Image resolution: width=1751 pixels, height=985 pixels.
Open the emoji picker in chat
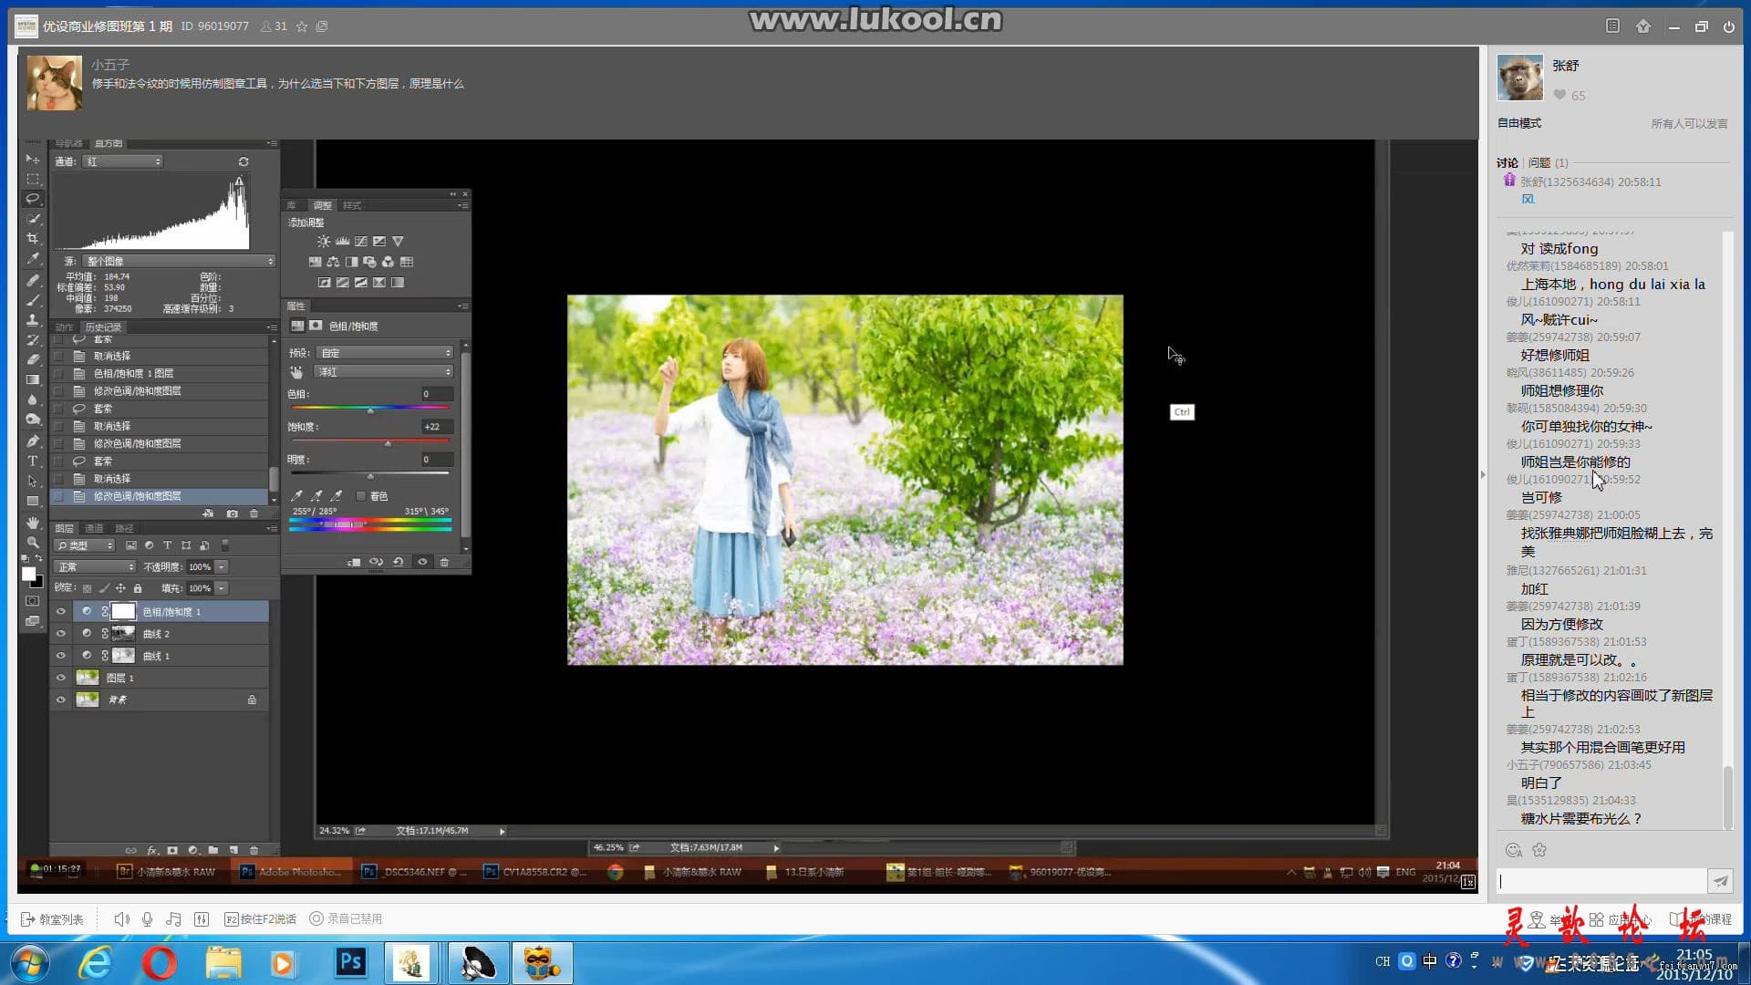(x=1514, y=850)
